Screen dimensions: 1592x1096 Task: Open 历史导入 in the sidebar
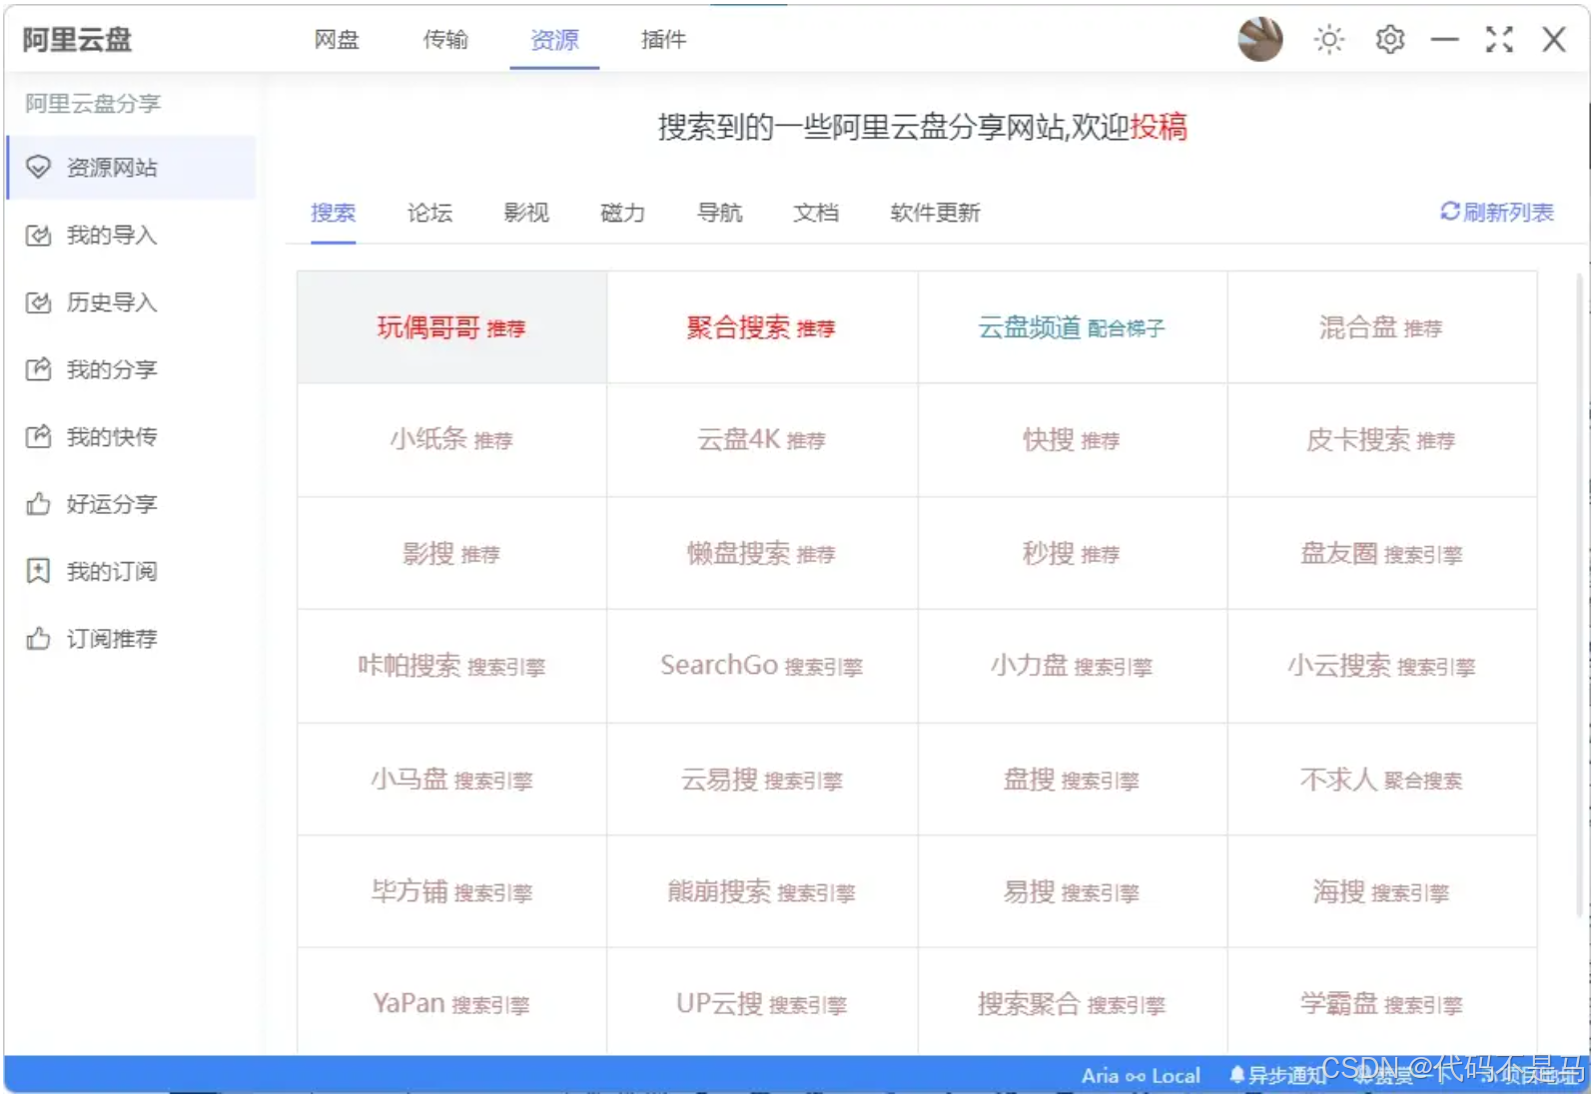coord(131,302)
